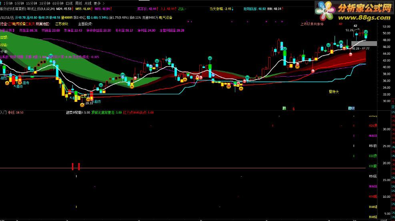
Task: Click the BBI: 48.04 readout
Action: point(274,9)
